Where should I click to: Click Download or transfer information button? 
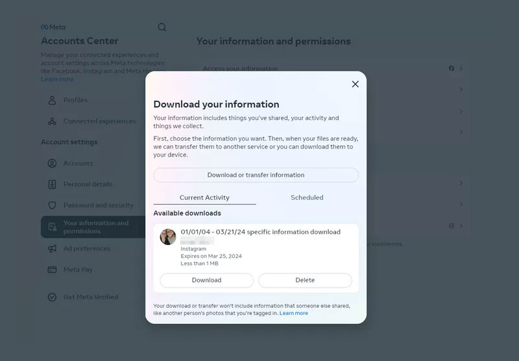256,175
